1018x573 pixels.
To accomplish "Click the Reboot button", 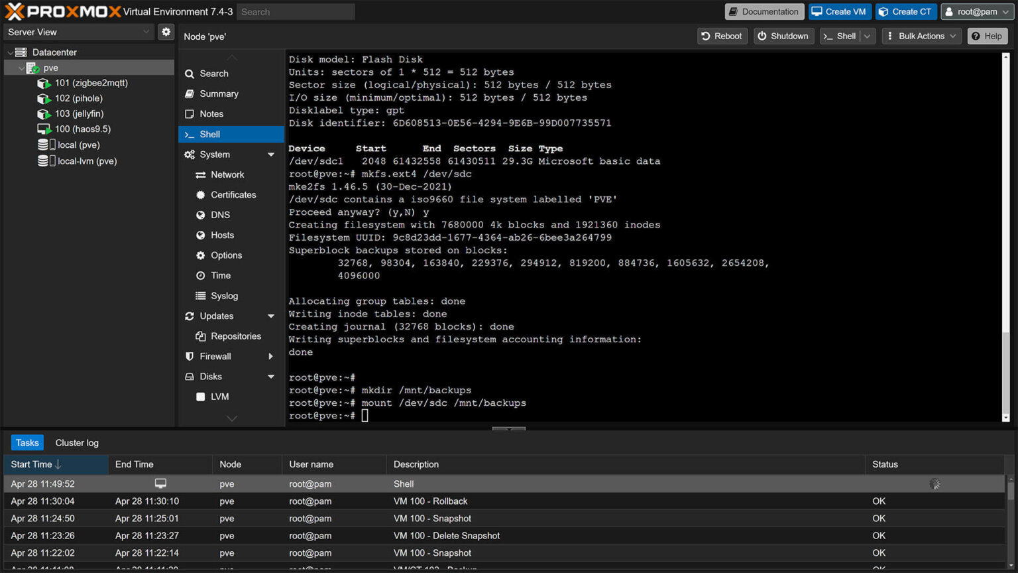I will point(722,36).
